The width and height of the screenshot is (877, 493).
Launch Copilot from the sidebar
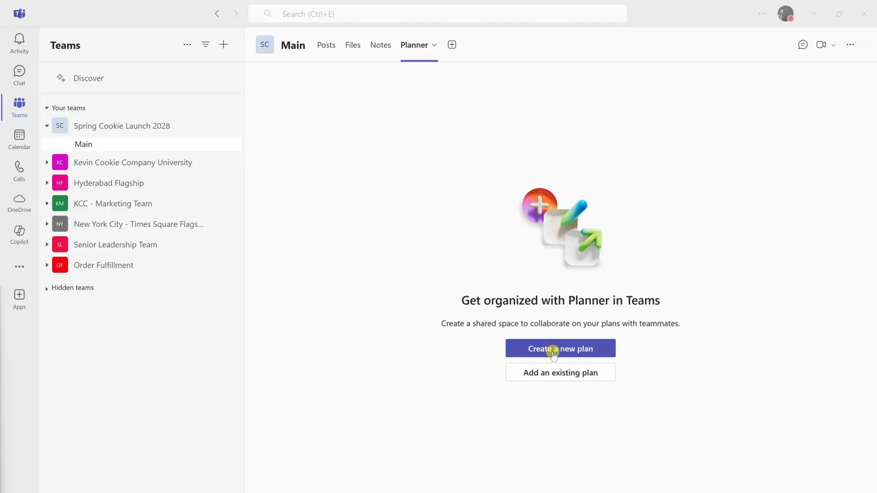click(x=19, y=235)
